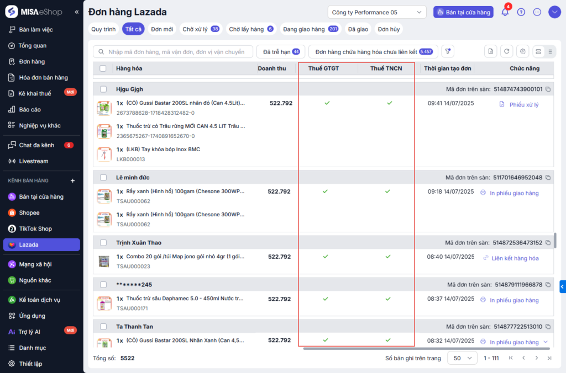Click the order search input field
The width and height of the screenshot is (566, 373).
tap(172, 52)
